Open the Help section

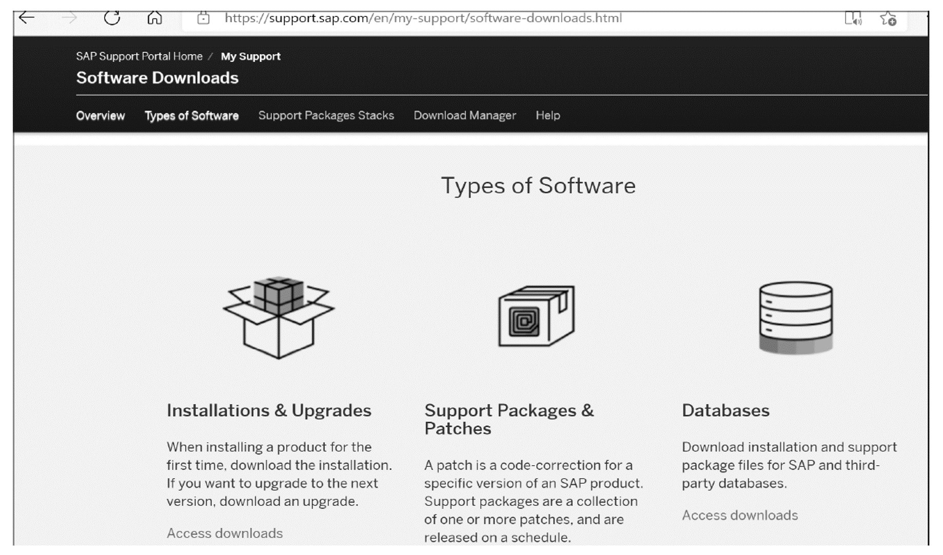click(x=548, y=115)
